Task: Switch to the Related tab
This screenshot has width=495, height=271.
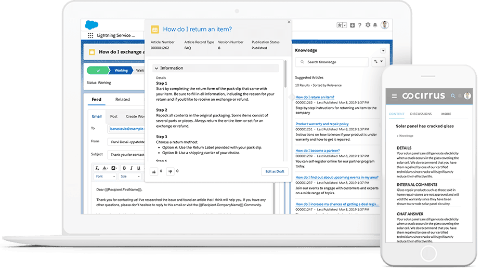Action: click(x=123, y=100)
